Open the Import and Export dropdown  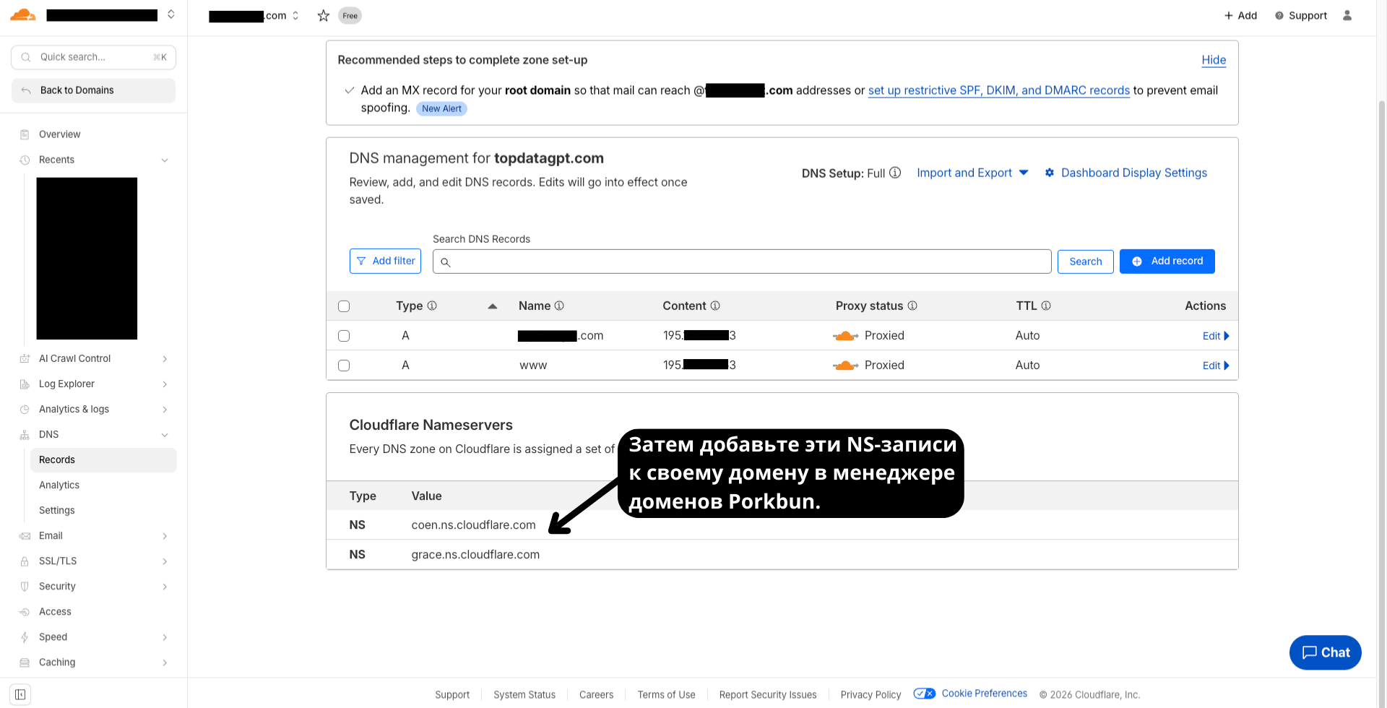(972, 173)
